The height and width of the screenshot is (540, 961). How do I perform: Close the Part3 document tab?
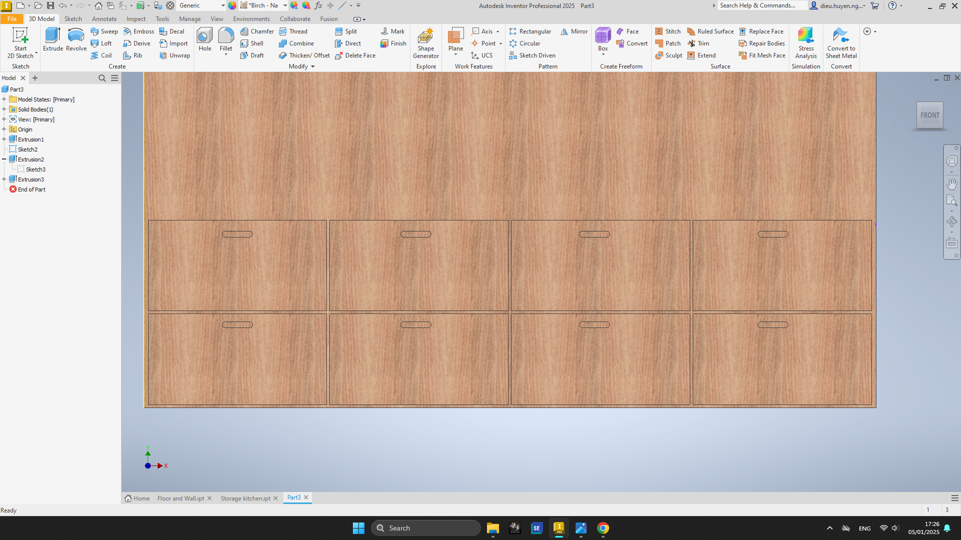click(306, 497)
